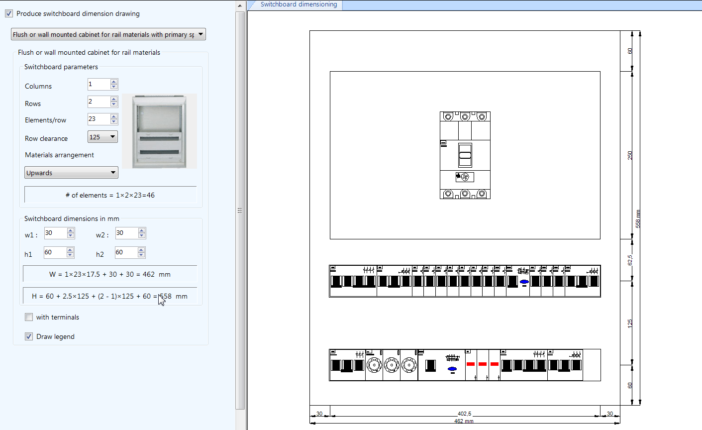Click a red fuse symbol on the bottom rail
The height and width of the screenshot is (430, 702).
tap(471, 363)
